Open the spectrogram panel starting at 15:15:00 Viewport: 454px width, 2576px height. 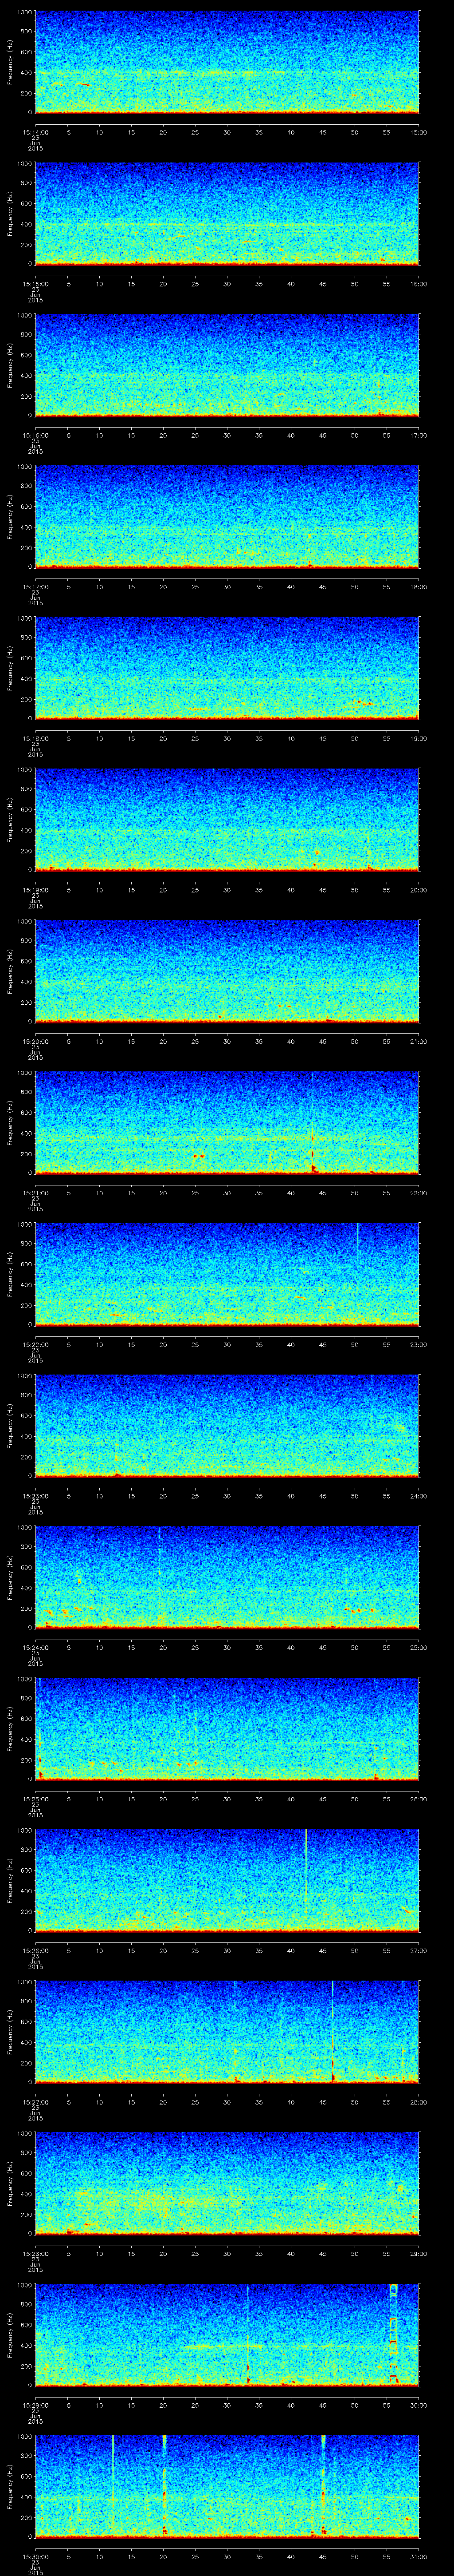click(227, 213)
